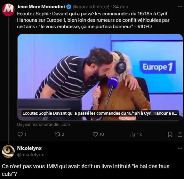Click the link card caption overlay on the image
Viewport: 184px width, 179px height.
coord(100,113)
